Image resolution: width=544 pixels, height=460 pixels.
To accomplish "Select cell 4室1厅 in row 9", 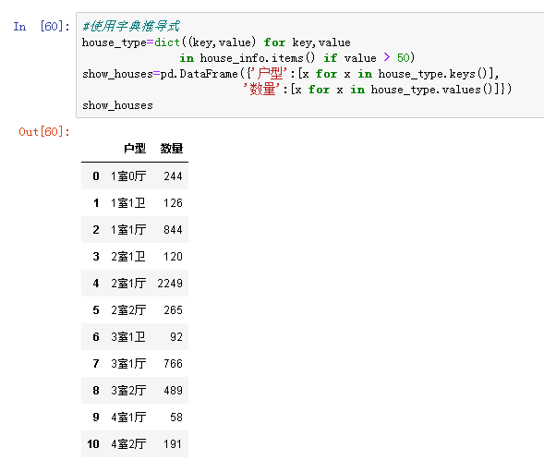I will point(128,417).
